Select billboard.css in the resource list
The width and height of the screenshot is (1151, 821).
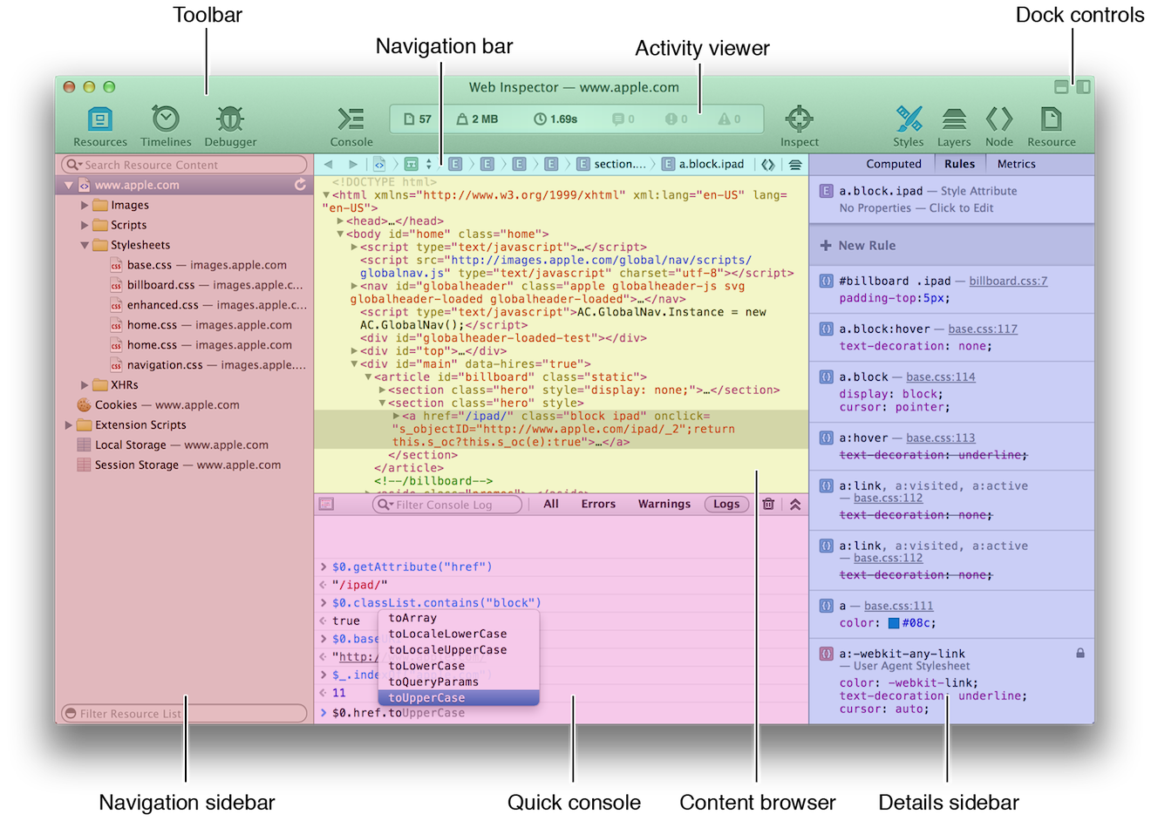208,285
